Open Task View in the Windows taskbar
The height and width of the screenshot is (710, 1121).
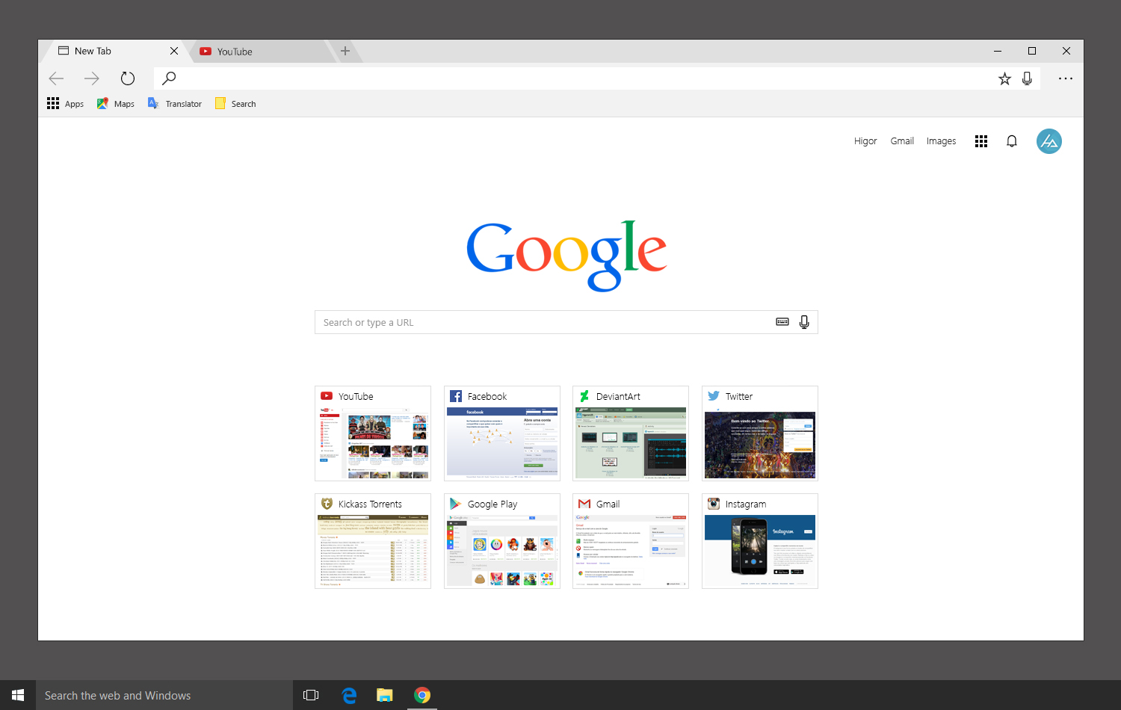(311, 695)
